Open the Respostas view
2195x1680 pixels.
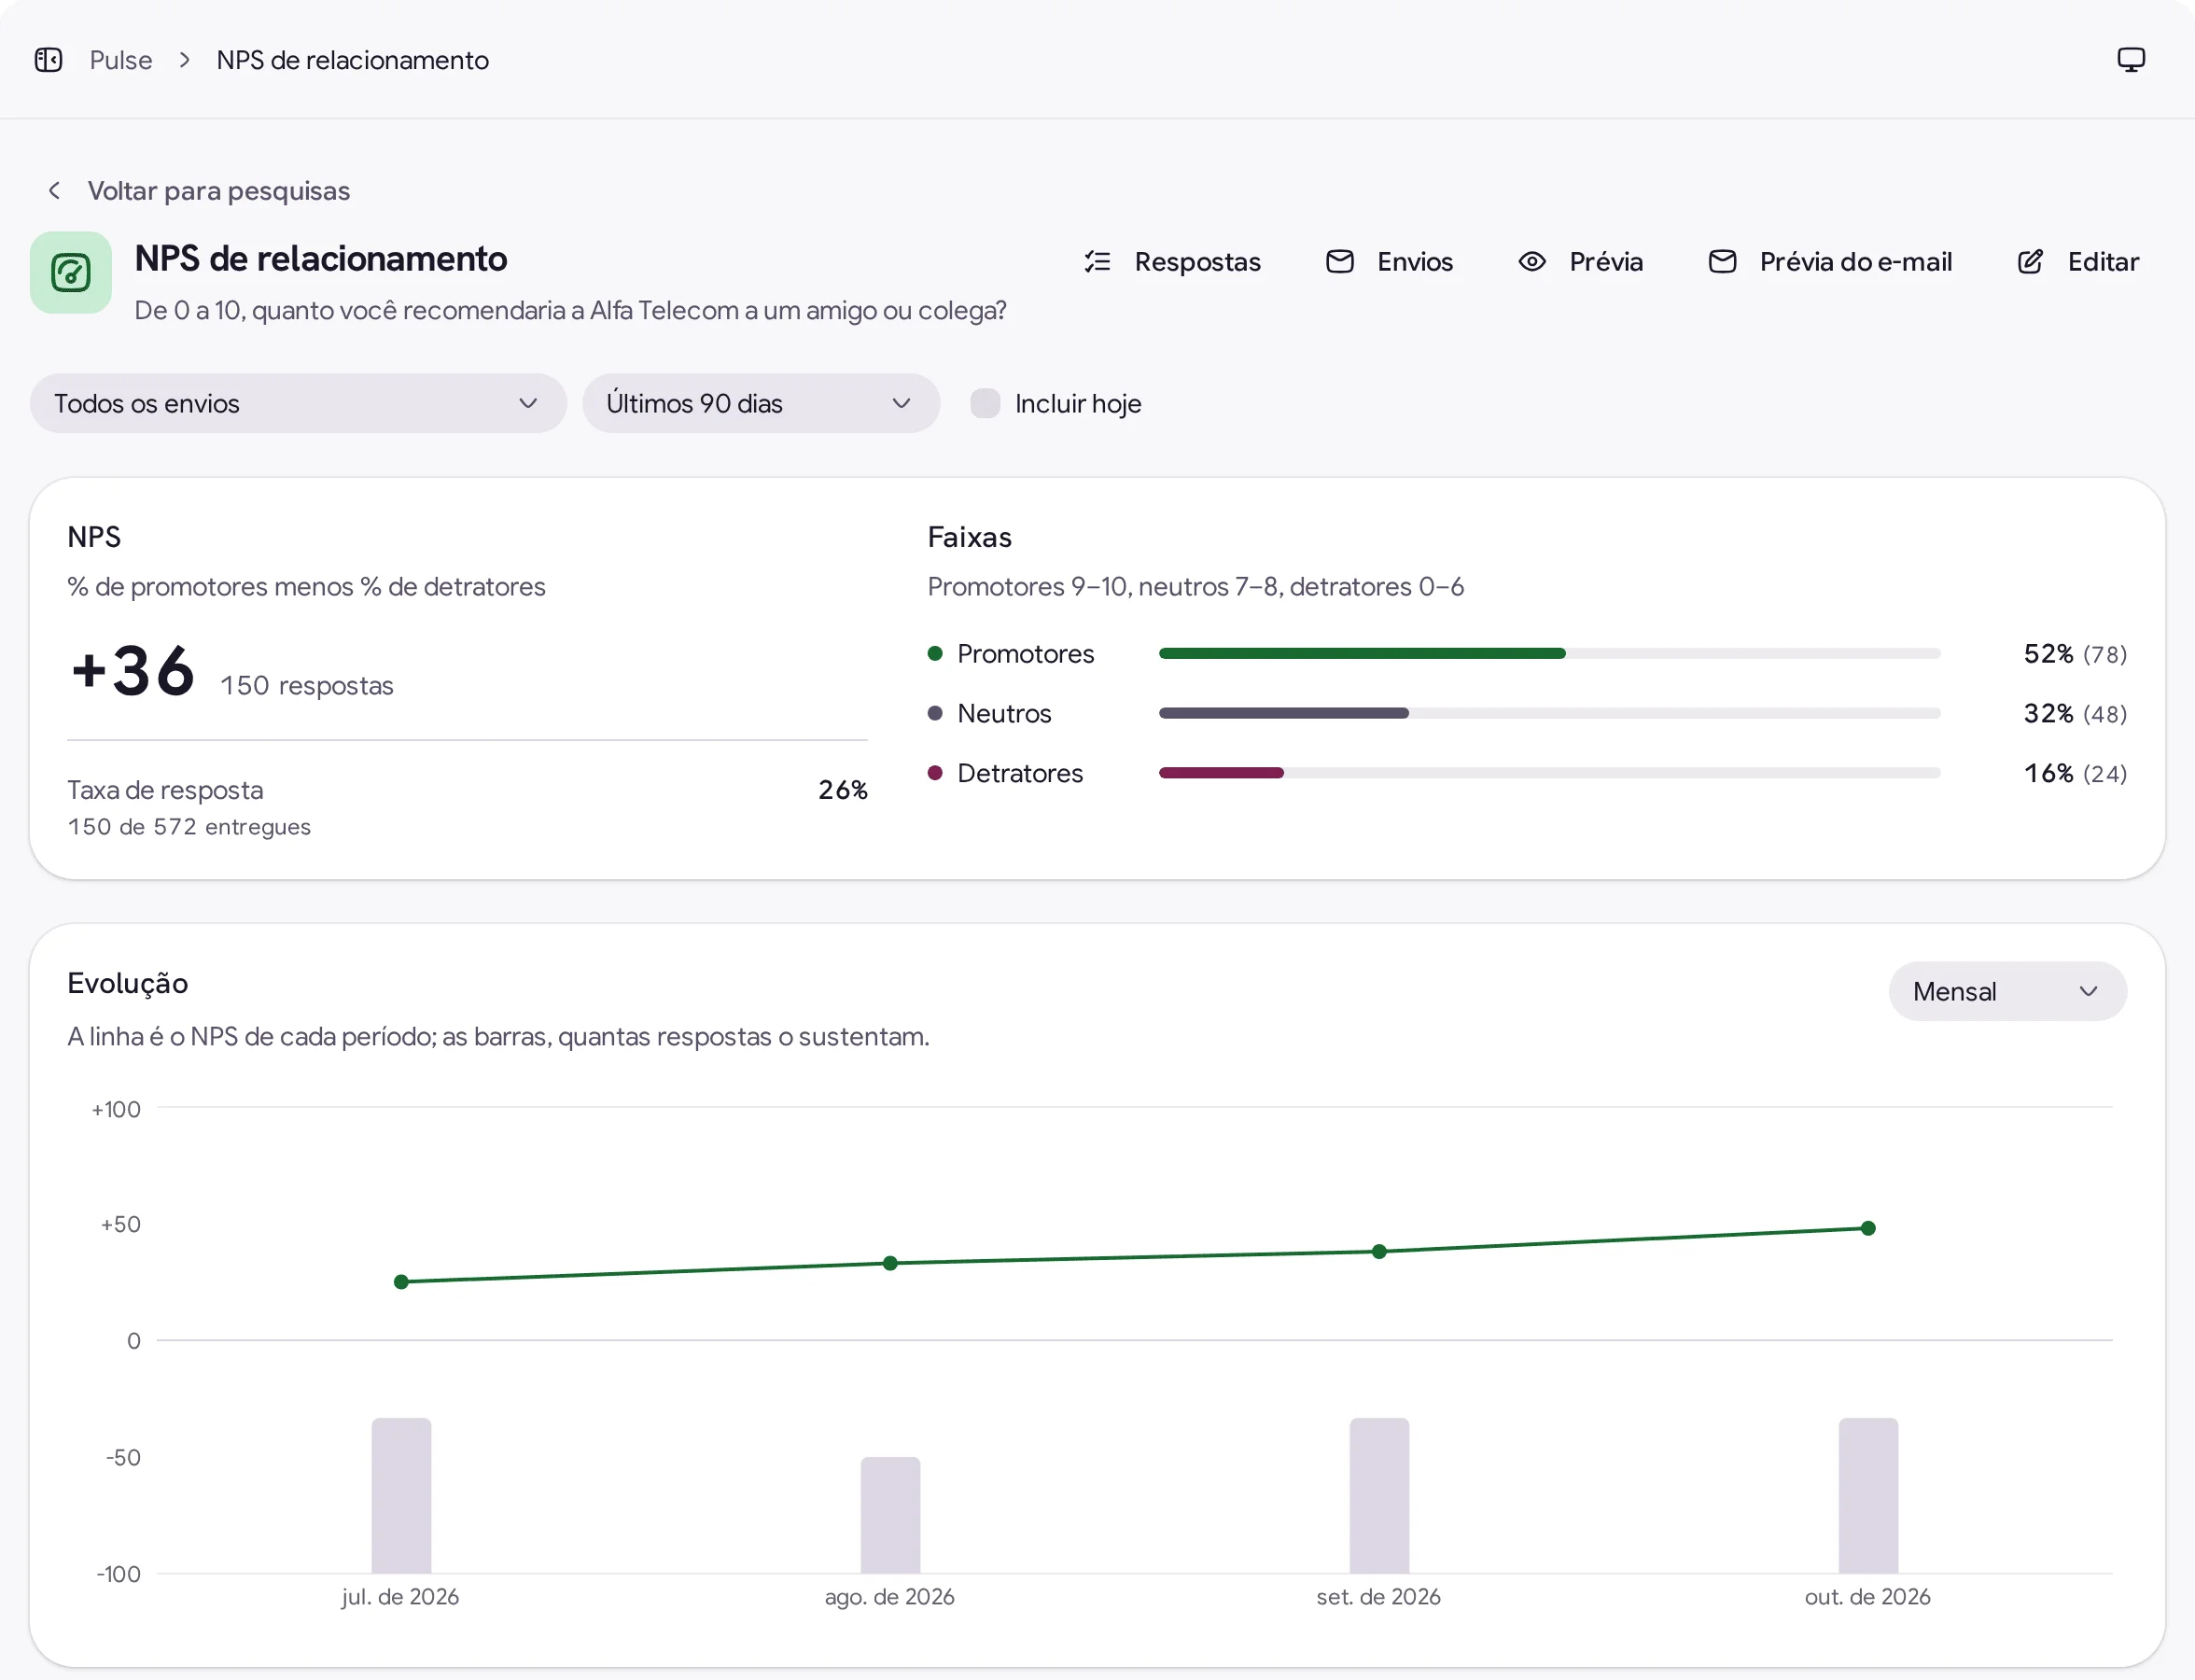click(x=1173, y=262)
